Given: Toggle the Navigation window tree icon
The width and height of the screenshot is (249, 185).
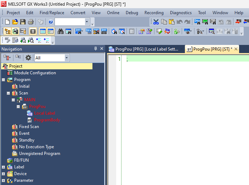Looking at the screenshot, I should [7, 31].
